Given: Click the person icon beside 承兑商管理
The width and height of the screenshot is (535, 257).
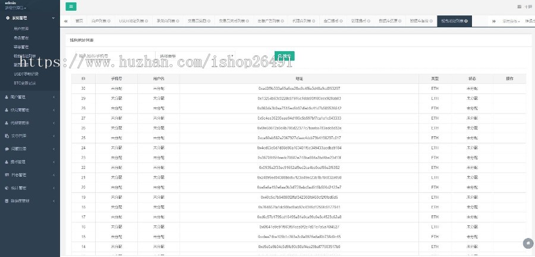Looking at the screenshot, I should tap(7, 110).
